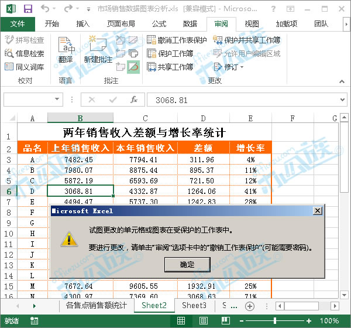Switch to the 数据 ribbon tab
This screenshot has width=351, height=328.
pyautogui.click(x=190, y=24)
